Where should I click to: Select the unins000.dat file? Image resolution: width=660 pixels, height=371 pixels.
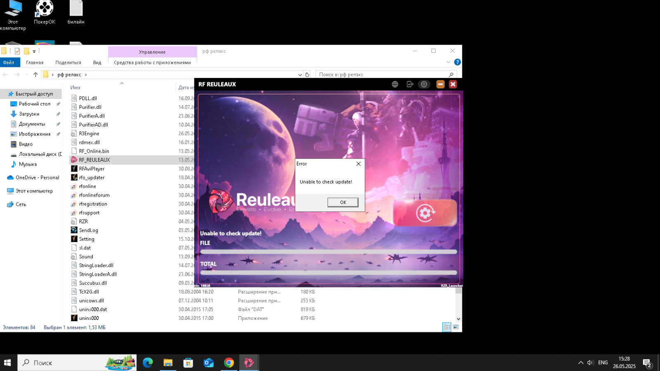click(93, 310)
